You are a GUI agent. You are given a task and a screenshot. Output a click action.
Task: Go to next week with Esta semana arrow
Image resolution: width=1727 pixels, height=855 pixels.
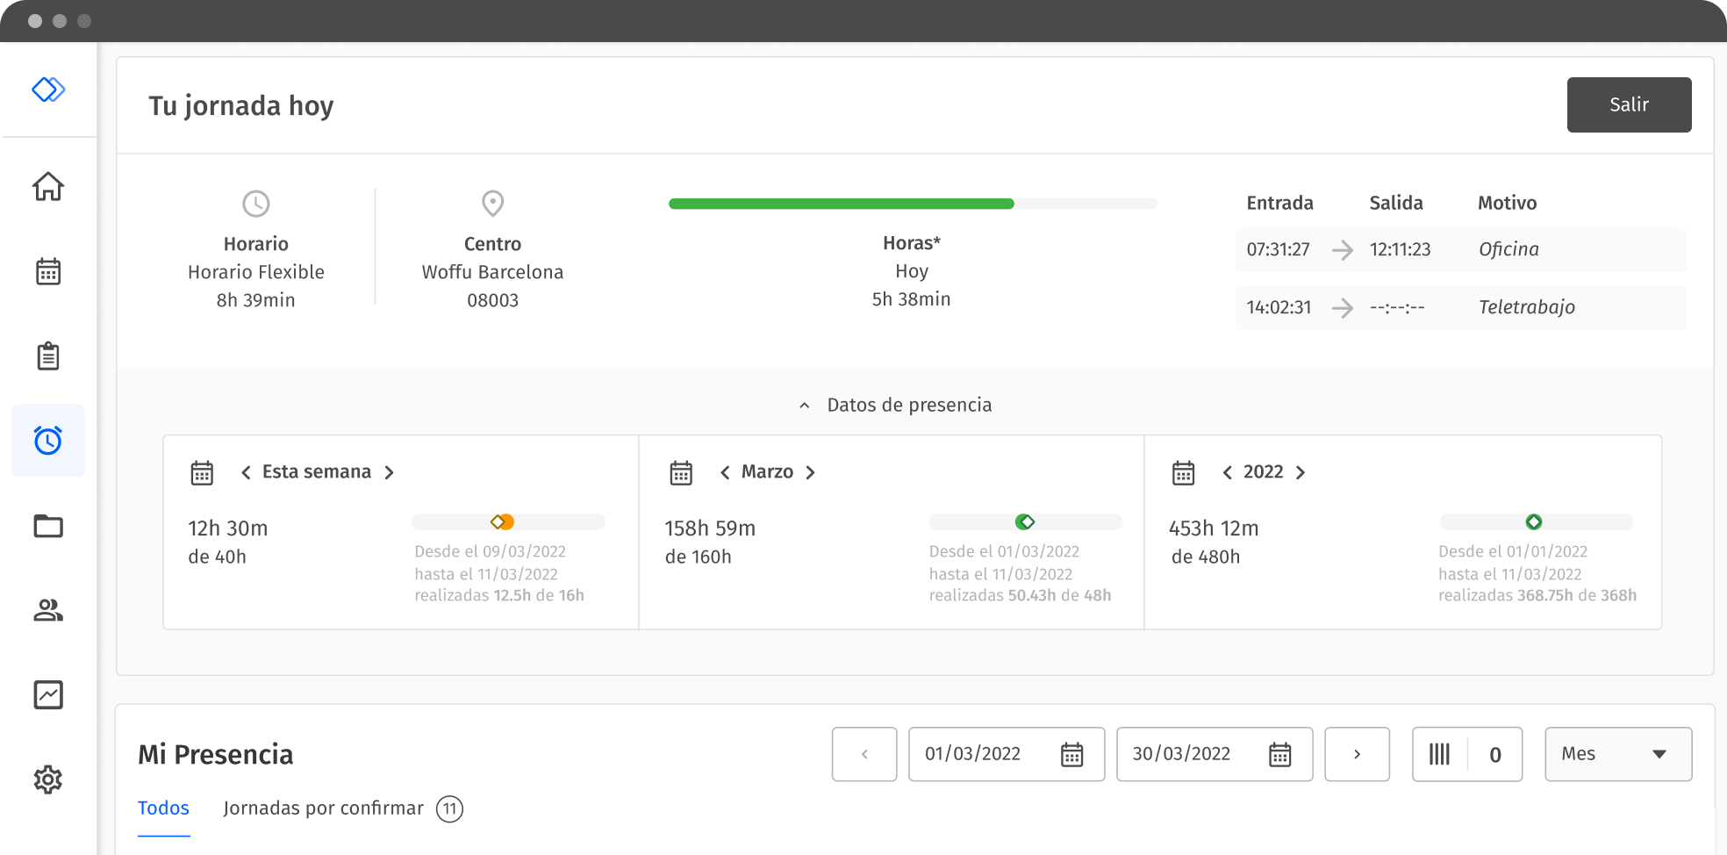click(x=390, y=471)
